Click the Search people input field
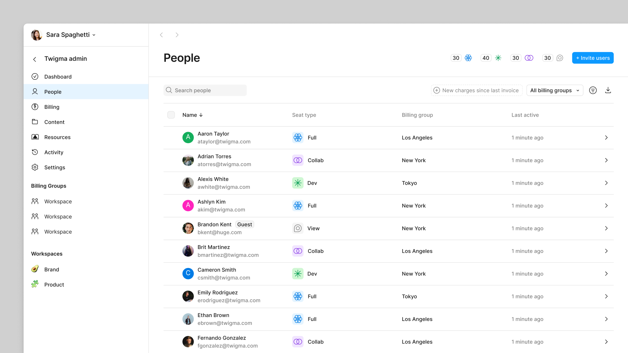Viewport: 628px width, 353px height. tap(205, 90)
